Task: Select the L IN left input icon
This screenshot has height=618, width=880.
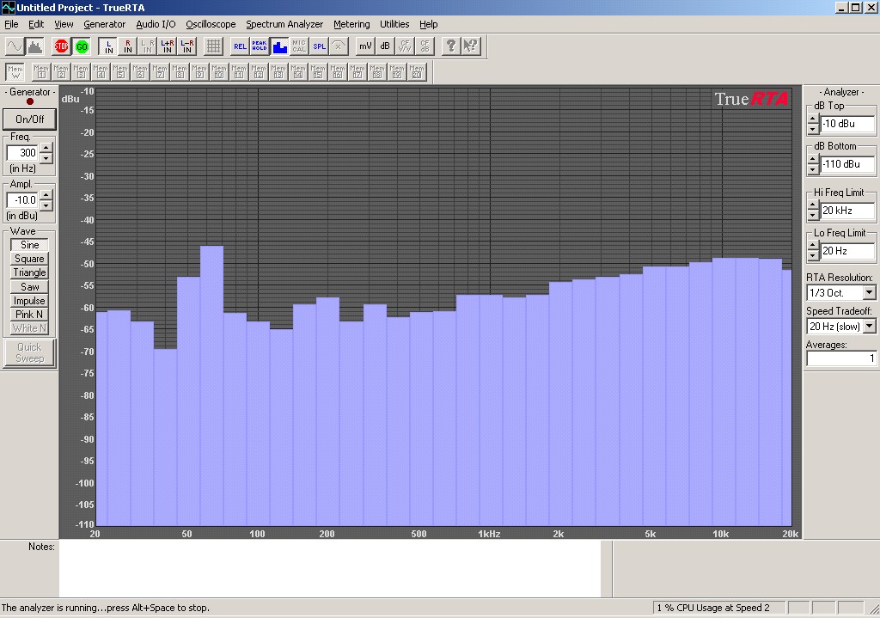Action: pyautogui.click(x=108, y=46)
